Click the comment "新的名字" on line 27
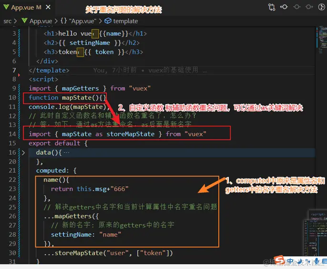Screen dimensions: 327x269 [x=76, y=225]
